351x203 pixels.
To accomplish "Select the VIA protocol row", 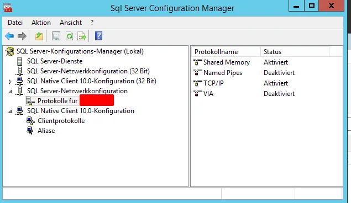I will [x=208, y=94].
